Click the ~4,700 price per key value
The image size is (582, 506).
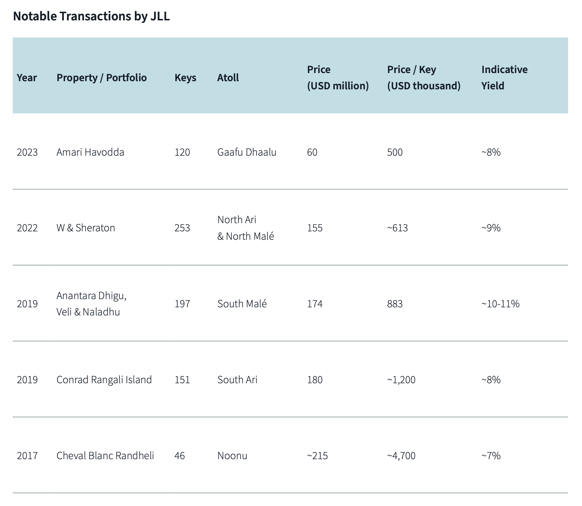pyautogui.click(x=401, y=456)
